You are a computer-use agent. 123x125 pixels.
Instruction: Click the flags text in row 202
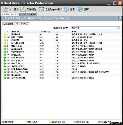coord(83,78)
